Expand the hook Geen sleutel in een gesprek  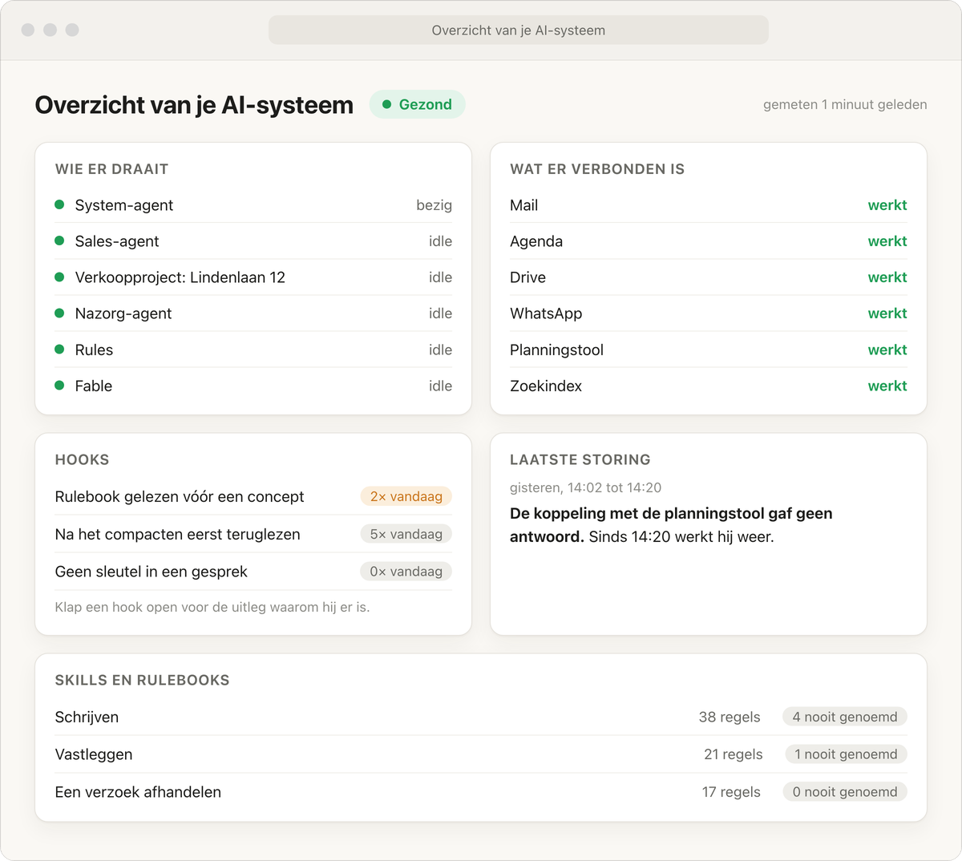(253, 572)
